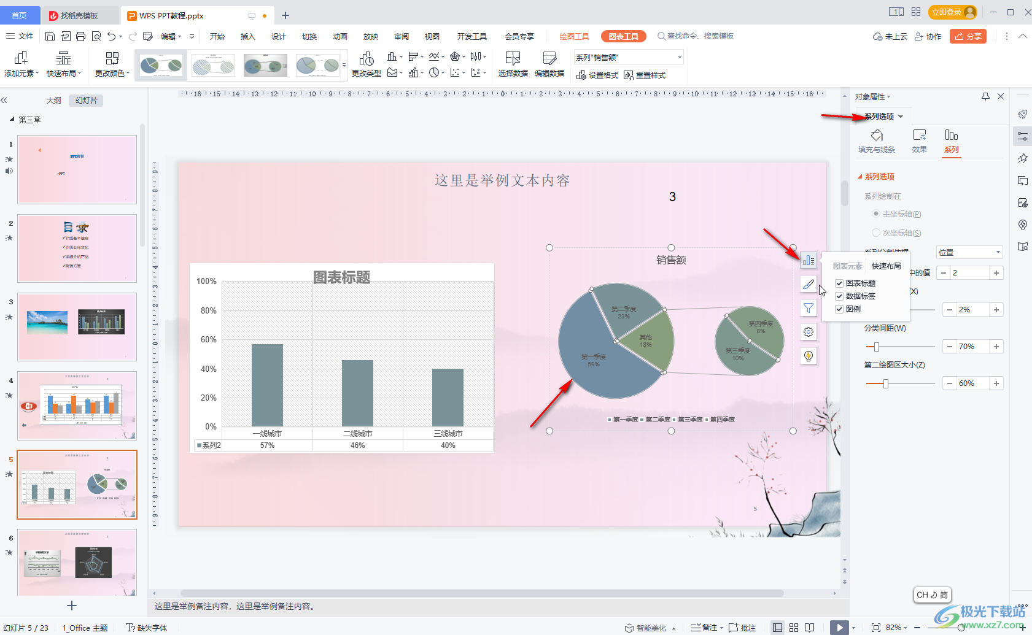Click the star icon in right sidebar
The image size is (1032, 635).
point(1022,158)
